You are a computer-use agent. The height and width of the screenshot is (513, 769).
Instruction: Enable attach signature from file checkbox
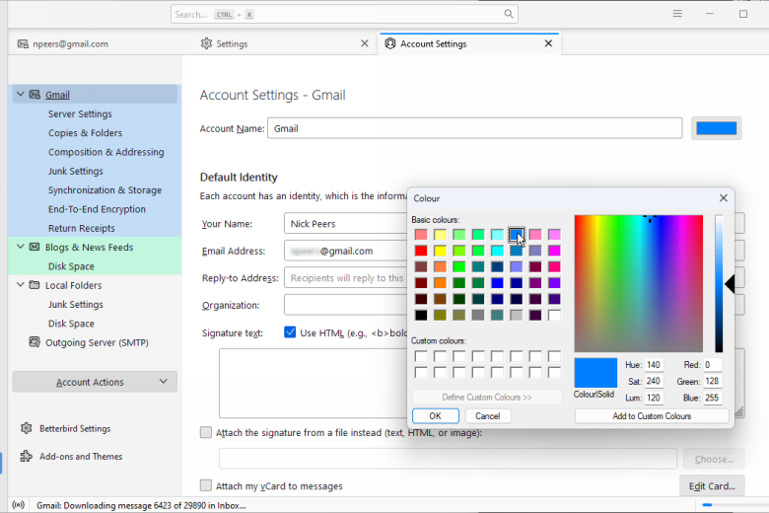206,432
